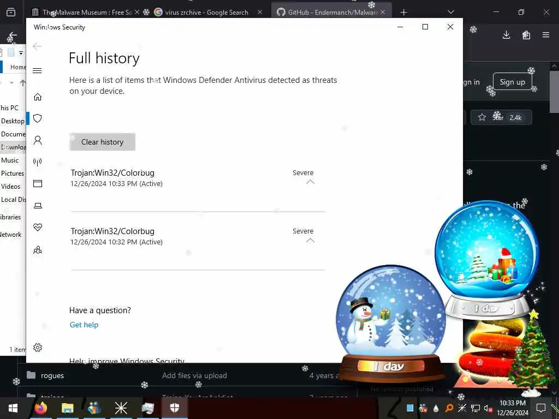
Task: Open Windows Security settings gear icon
Action: [38, 348]
